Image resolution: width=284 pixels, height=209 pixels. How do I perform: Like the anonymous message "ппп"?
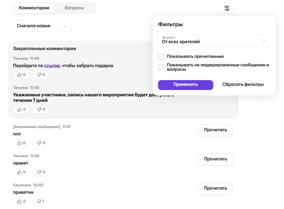[22, 143]
